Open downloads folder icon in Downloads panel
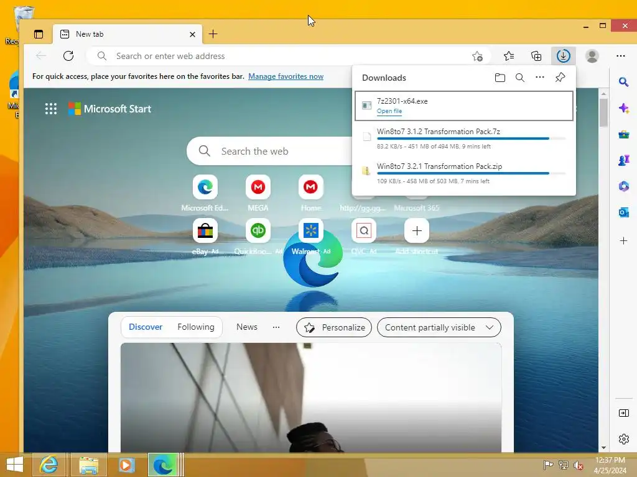Viewport: 637px width, 477px height. (500, 78)
